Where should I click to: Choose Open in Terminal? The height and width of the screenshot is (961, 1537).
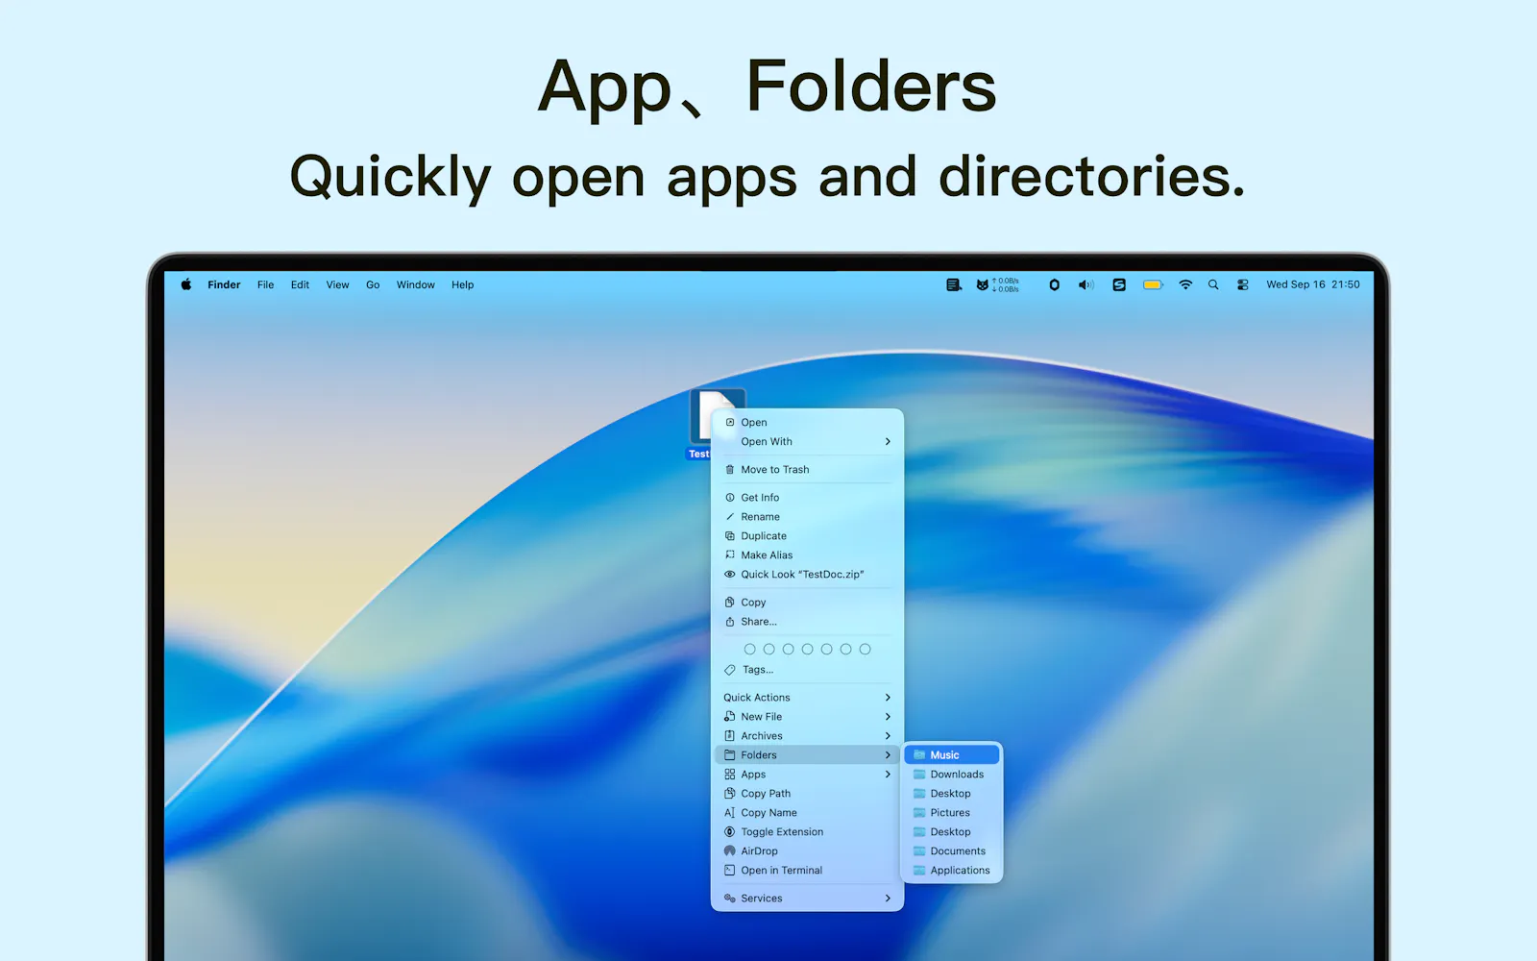[807, 871]
